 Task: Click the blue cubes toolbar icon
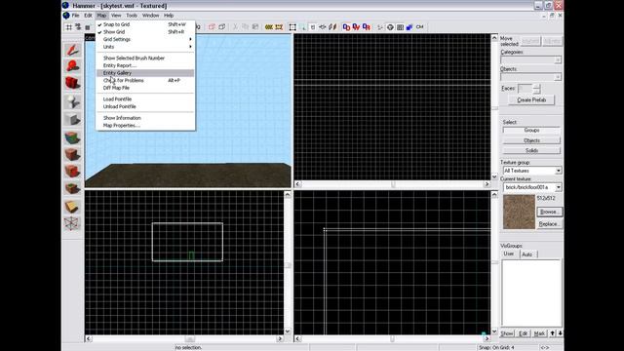pos(409,27)
